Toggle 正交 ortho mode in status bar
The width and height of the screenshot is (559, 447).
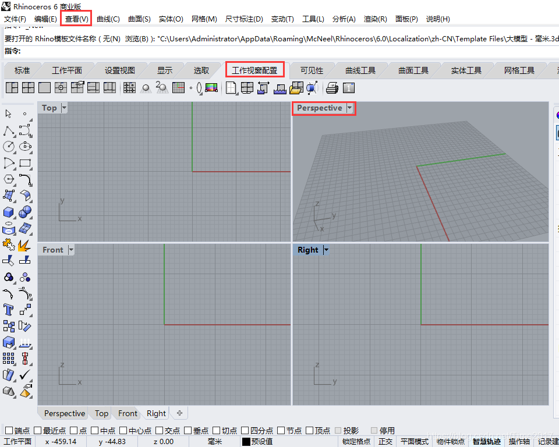click(x=385, y=441)
